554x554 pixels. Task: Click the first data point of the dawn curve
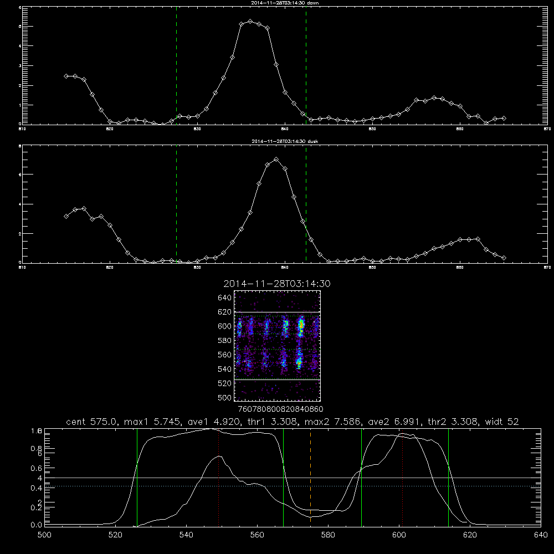66,76
